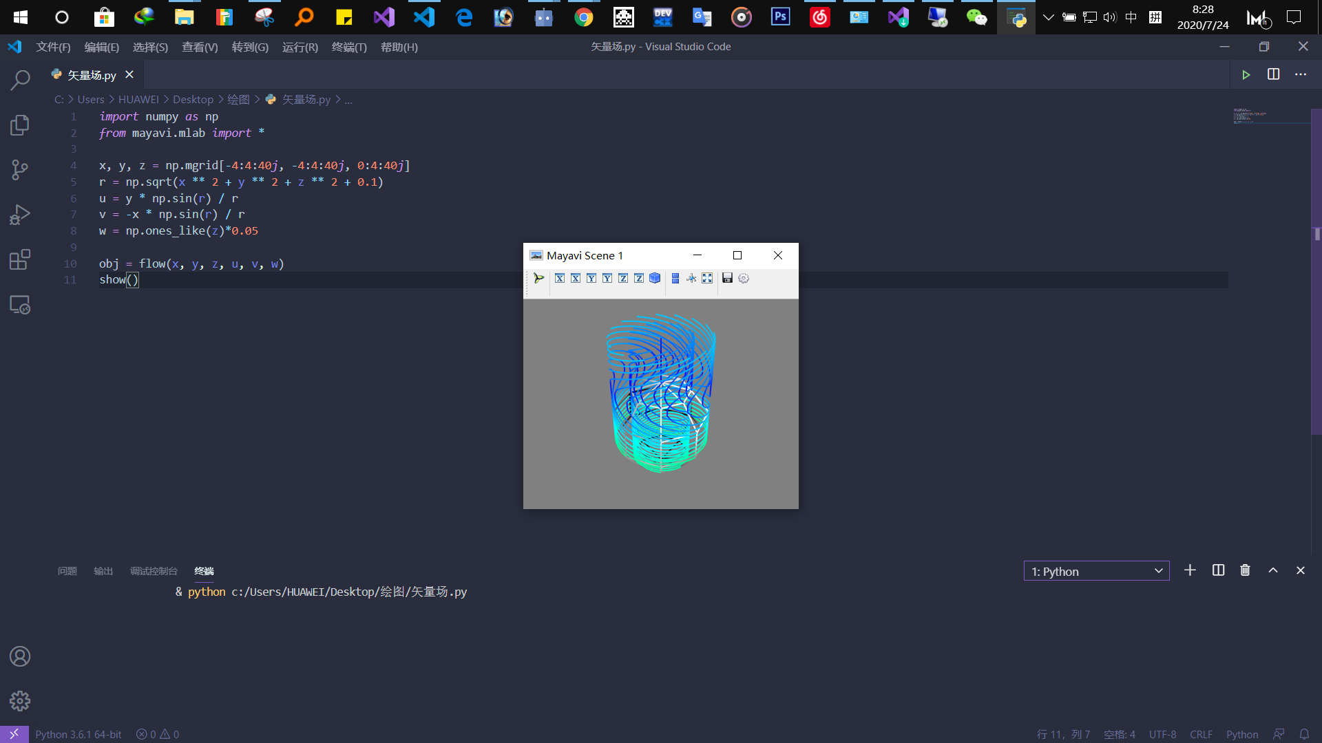Toggle parallel projection in Mayavi toolbar

[x=691, y=279]
